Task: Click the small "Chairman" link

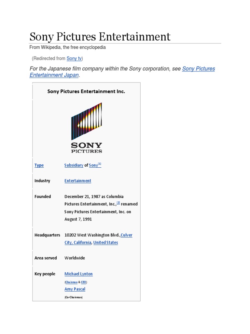Action: (71, 282)
